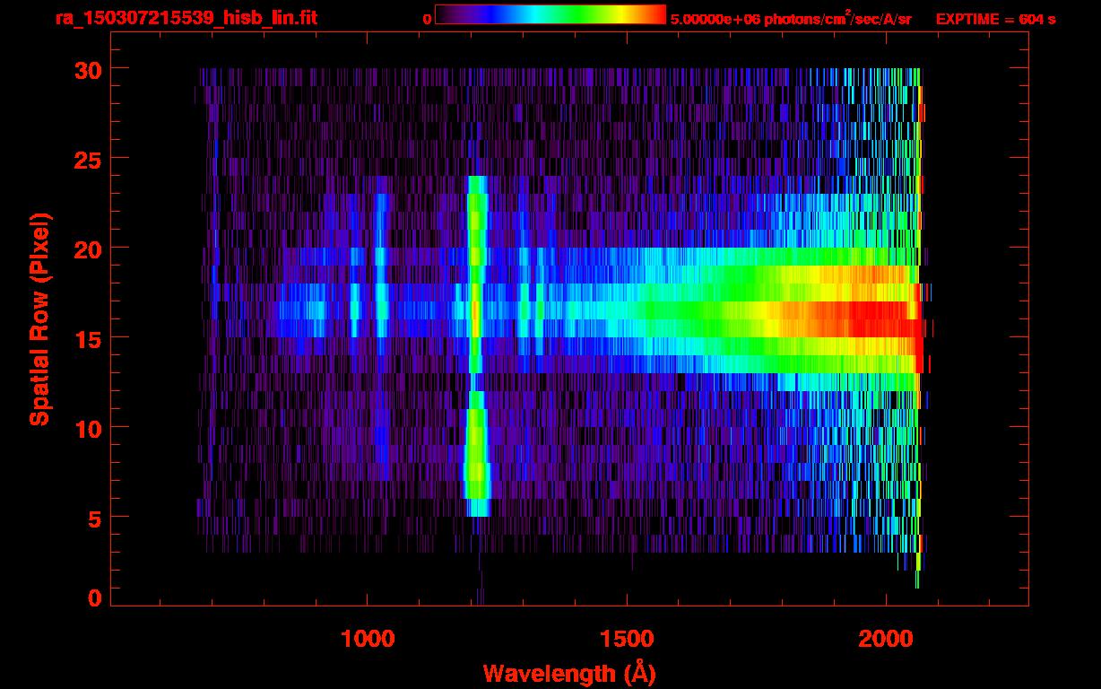
Task: Click the x-axis tick label 2000
Action: (887, 638)
